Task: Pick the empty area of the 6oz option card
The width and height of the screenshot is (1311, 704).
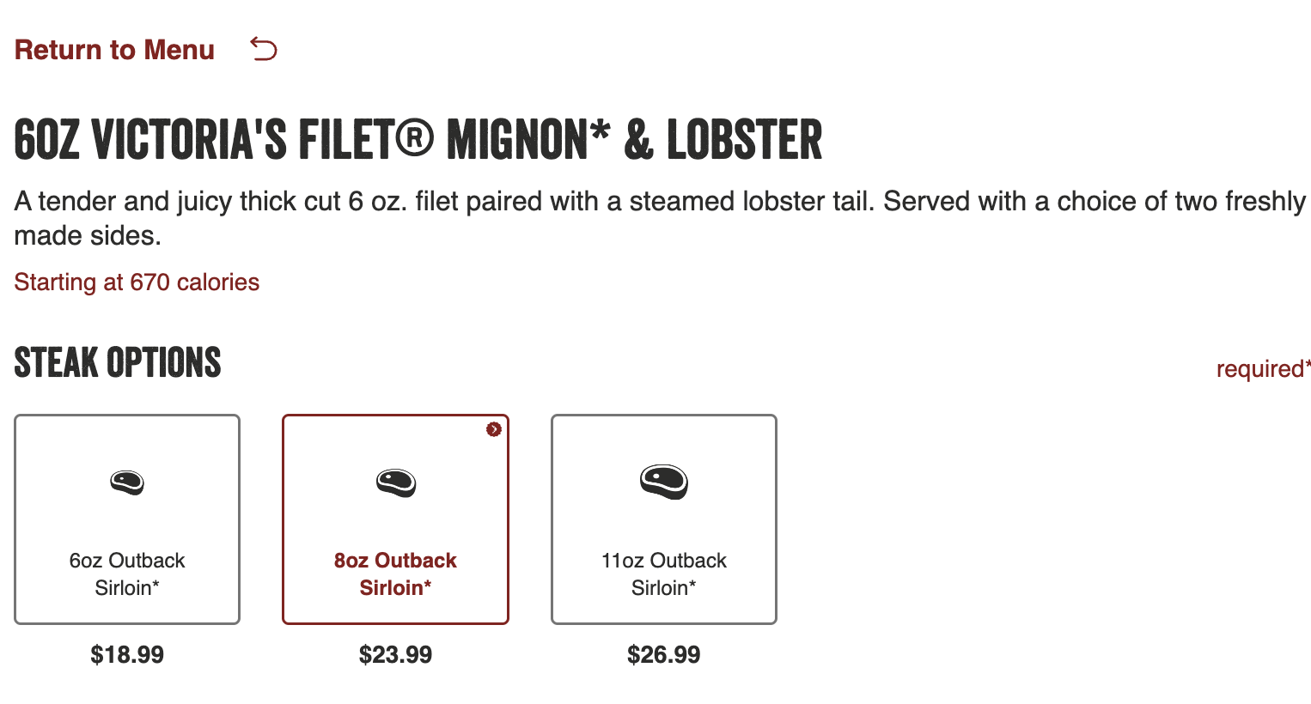Action: coord(127,519)
